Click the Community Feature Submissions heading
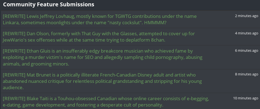The image size is (260, 109). coord(49,4)
